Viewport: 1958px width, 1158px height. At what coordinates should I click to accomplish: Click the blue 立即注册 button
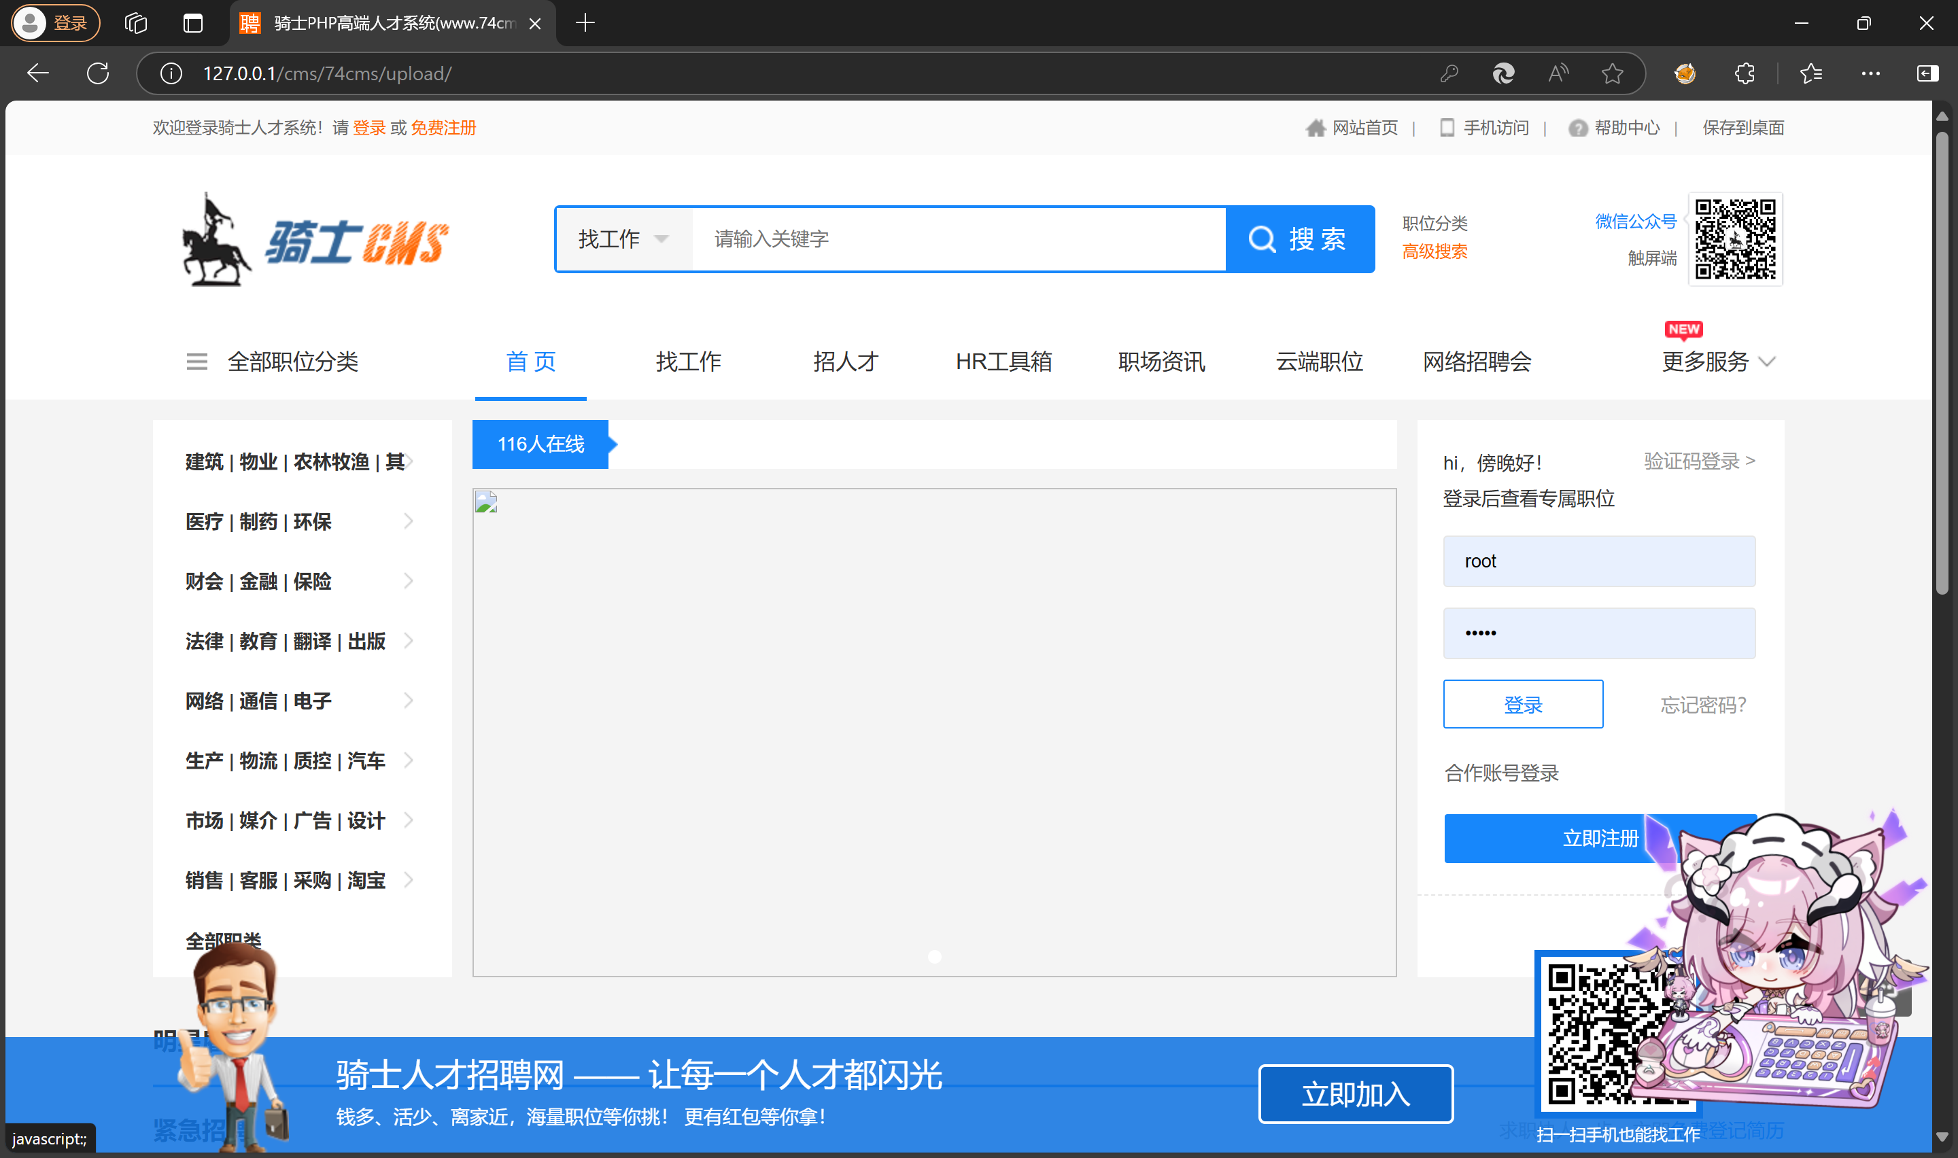(1600, 838)
